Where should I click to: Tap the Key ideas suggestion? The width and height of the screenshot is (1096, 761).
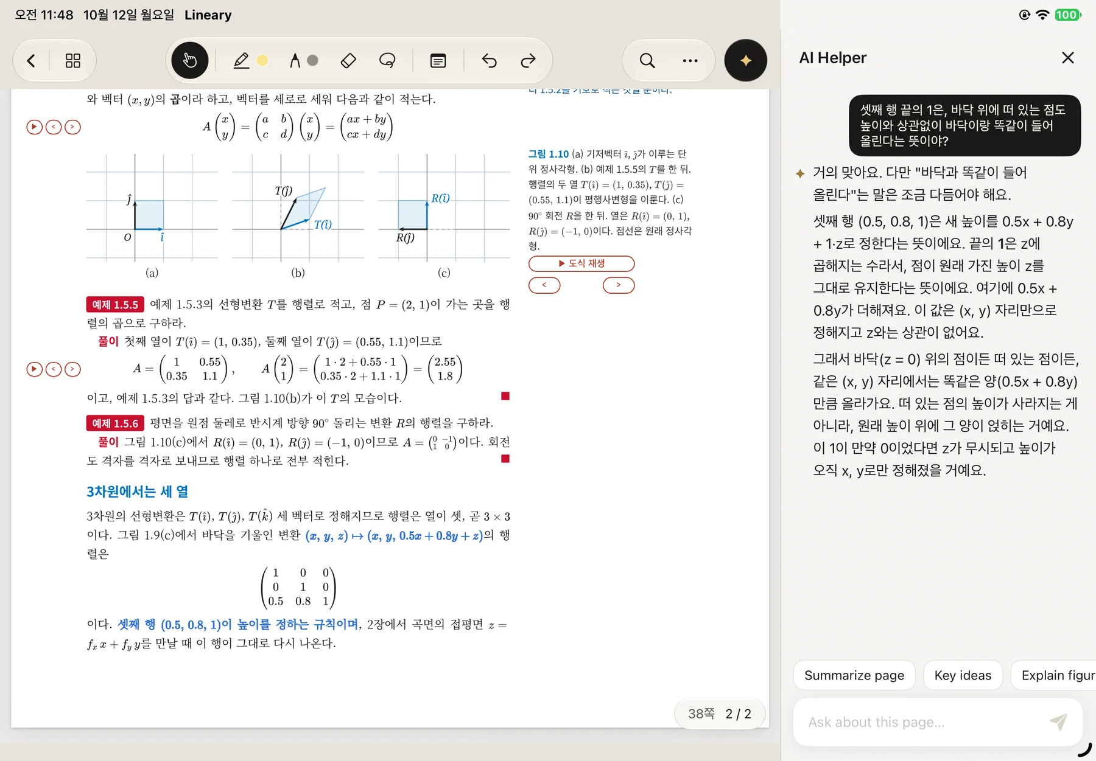[x=963, y=675]
